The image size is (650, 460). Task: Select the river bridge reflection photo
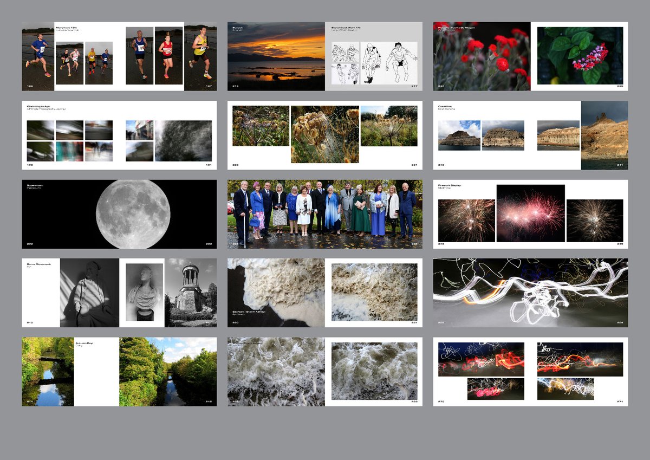pyautogui.click(x=48, y=372)
